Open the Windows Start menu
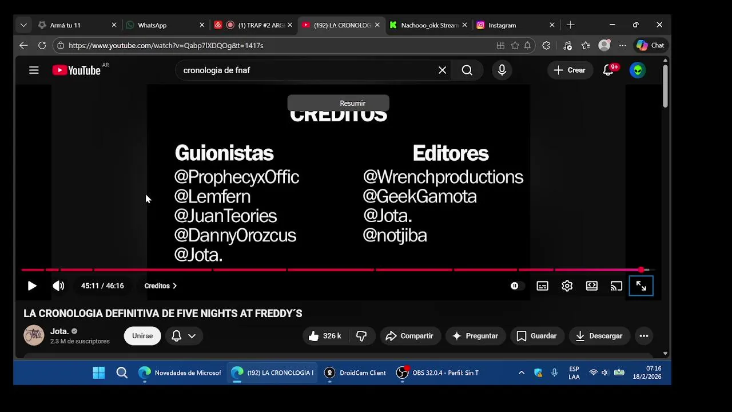The width and height of the screenshot is (732, 412). coord(98,373)
